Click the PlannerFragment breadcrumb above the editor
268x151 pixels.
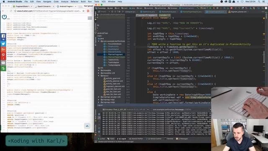(147, 15)
